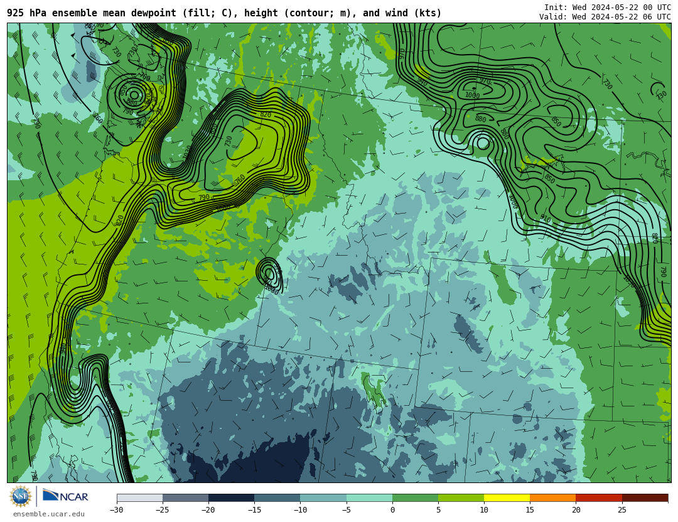678x522 pixels.
Task: Pick the 0 to 5 green swatch
Action: 415,498
